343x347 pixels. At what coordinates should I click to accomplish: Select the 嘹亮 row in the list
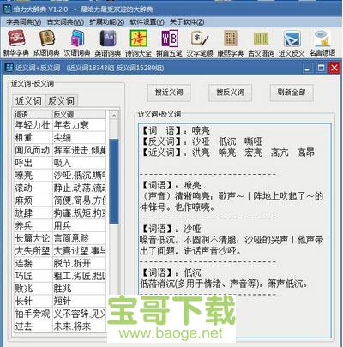tap(60, 176)
